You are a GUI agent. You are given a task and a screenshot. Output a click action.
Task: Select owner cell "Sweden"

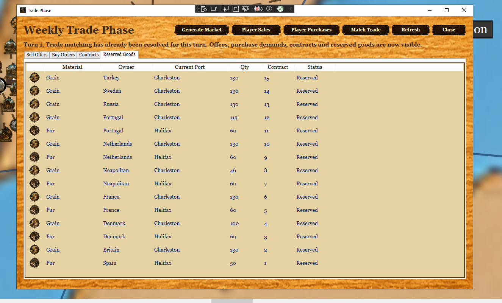coord(112,91)
